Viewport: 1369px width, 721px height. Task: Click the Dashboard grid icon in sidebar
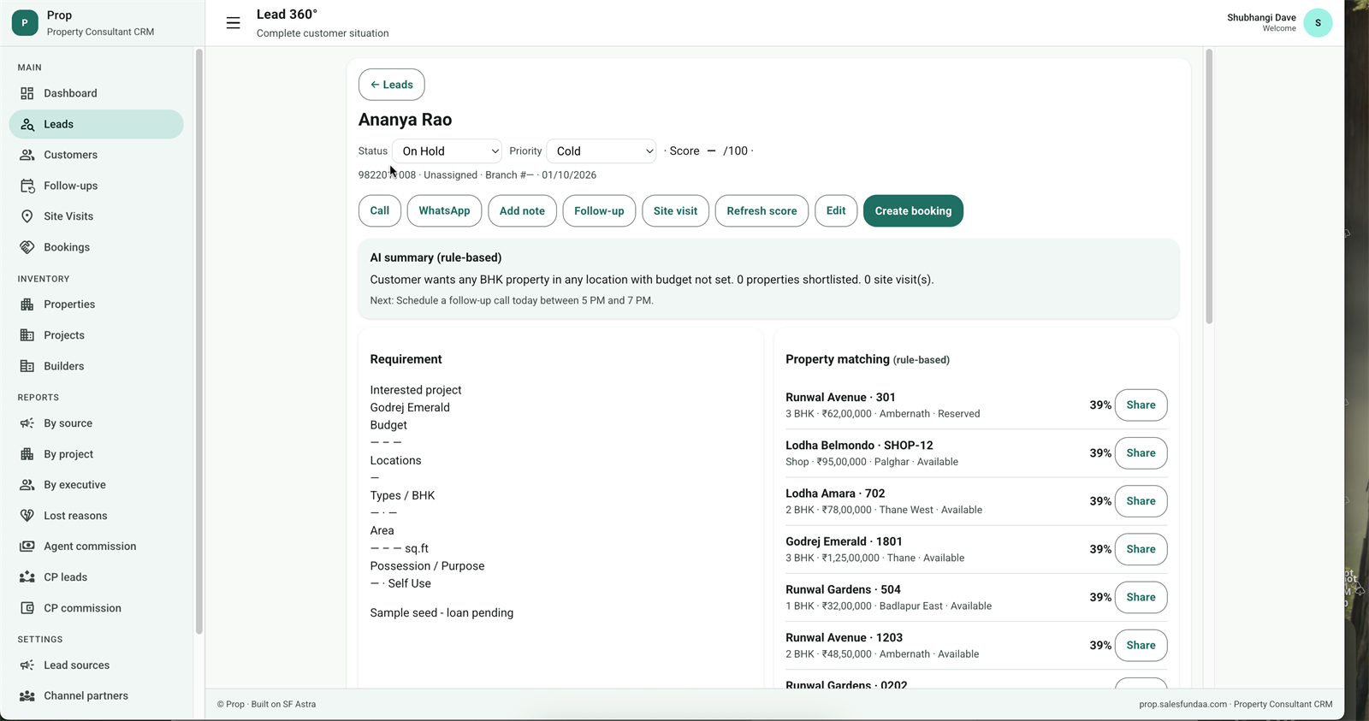coord(27,93)
